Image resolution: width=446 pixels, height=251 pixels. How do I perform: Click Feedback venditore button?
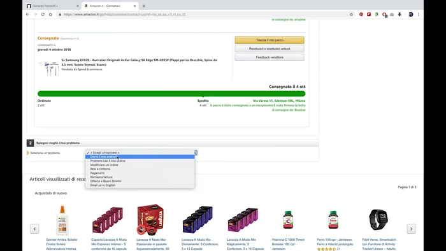coord(270,57)
